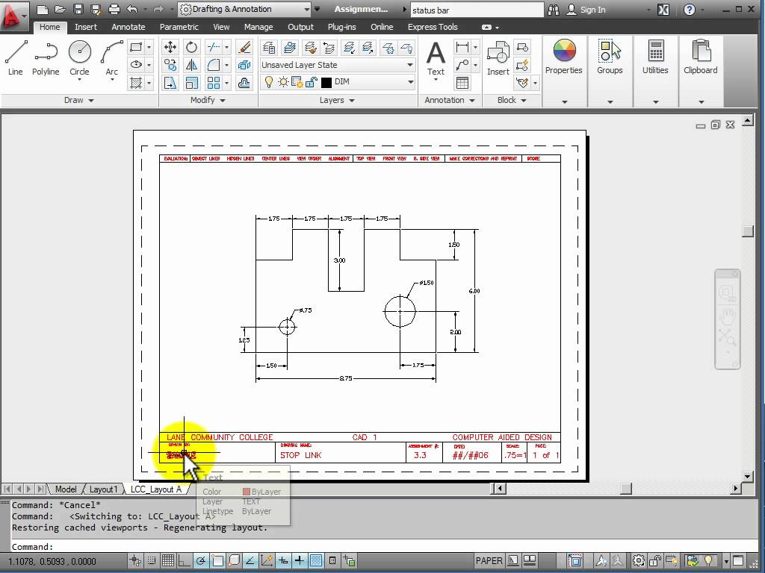Select the Scale tool
Image resolution: width=765 pixels, height=573 pixels.
pyautogui.click(x=191, y=83)
